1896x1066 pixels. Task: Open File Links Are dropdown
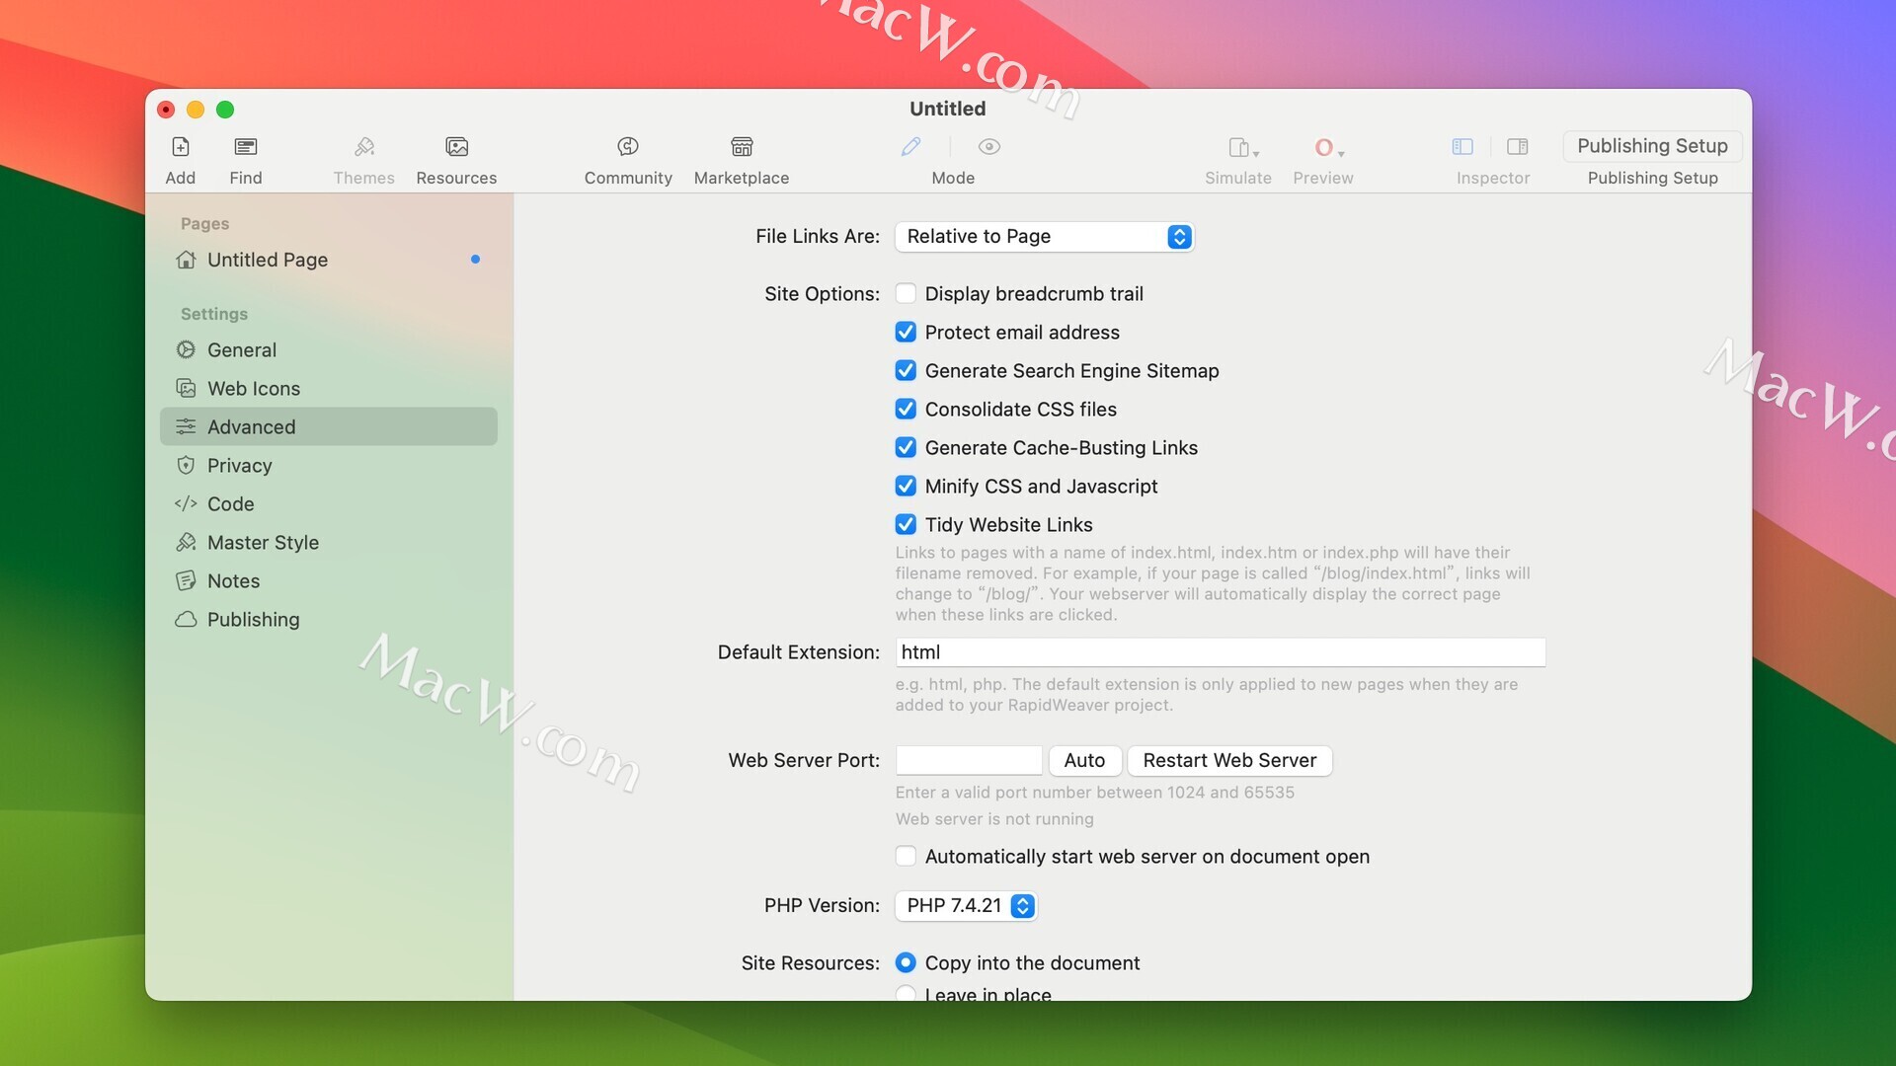coord(1045,237)
